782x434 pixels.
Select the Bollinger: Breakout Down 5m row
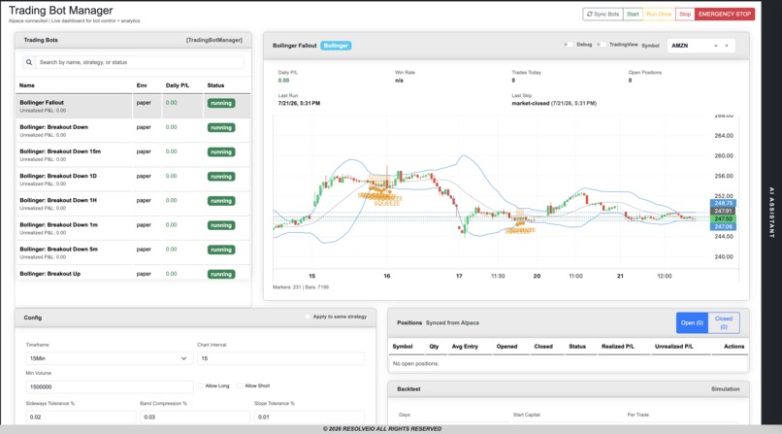(x=133, y=252)
